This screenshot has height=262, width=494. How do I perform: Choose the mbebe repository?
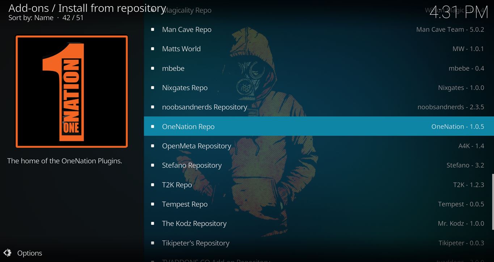[x=173, y=68]
